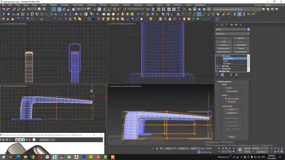Viewport: 285px width, 160px height.
Task: Restrict transform to XY plane
Action: point(249,14)
